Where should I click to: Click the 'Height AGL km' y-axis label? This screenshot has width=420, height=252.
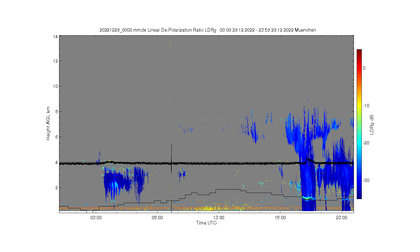tap(48, 123)
